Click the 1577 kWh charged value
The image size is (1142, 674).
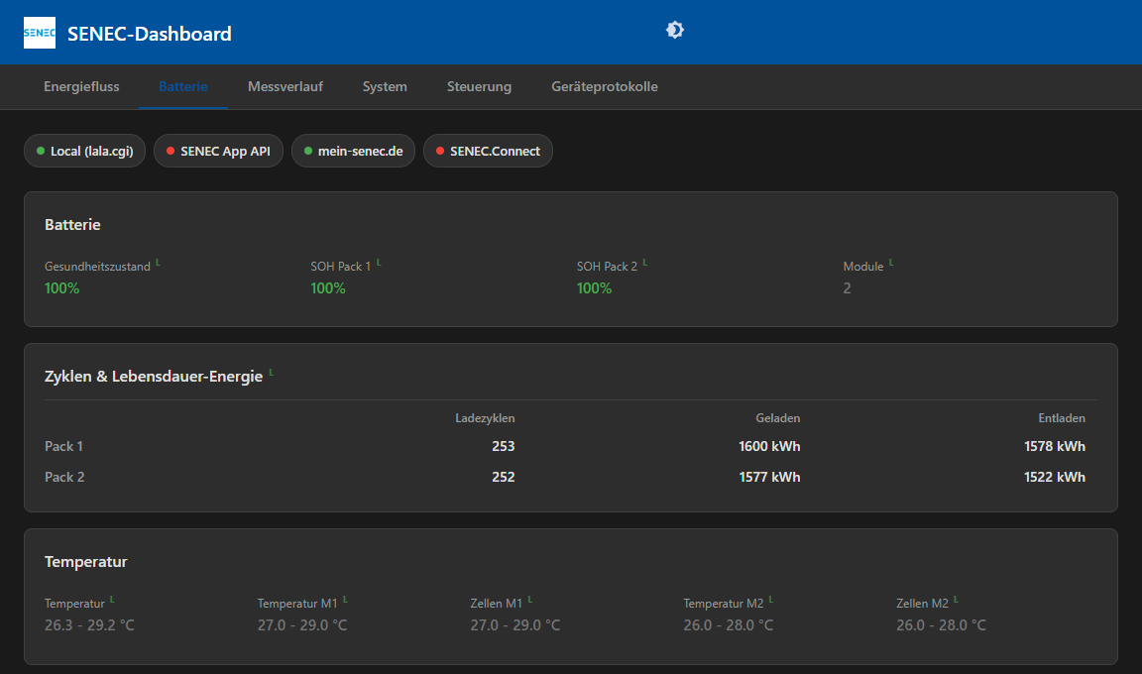click(x=769, y=477)
